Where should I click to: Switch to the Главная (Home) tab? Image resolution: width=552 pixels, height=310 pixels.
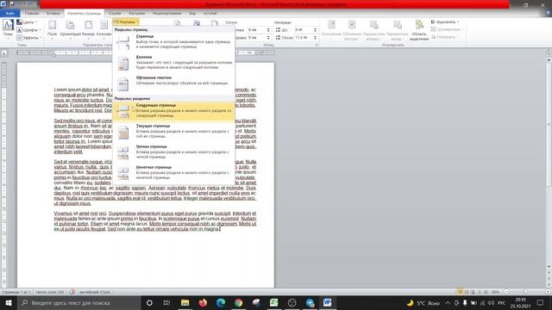(32, 13)
